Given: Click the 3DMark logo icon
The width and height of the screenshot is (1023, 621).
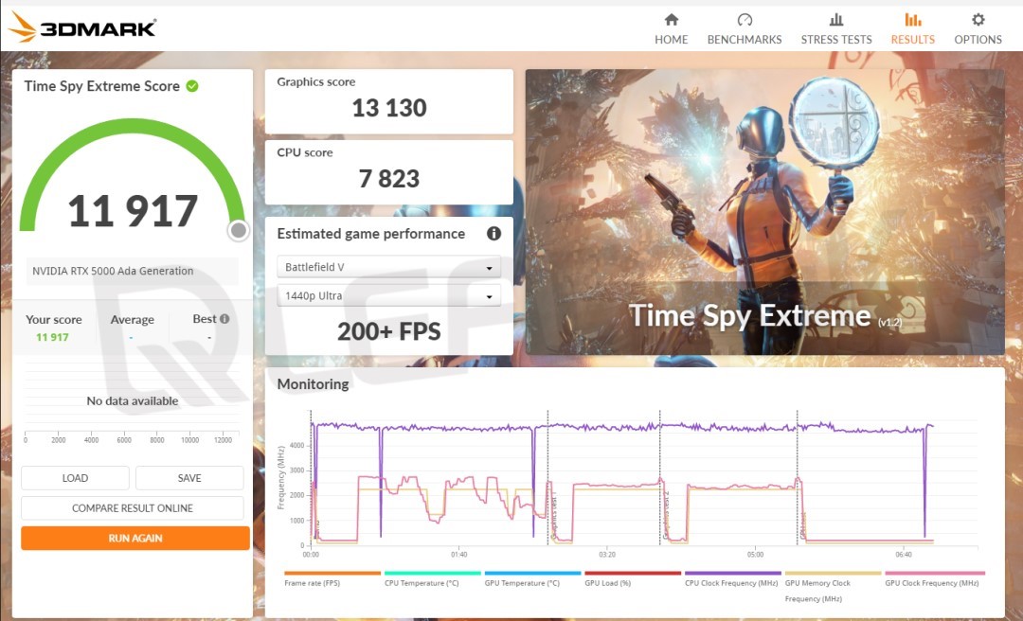Looking at the screenshot, I should (x=24, y=27).
